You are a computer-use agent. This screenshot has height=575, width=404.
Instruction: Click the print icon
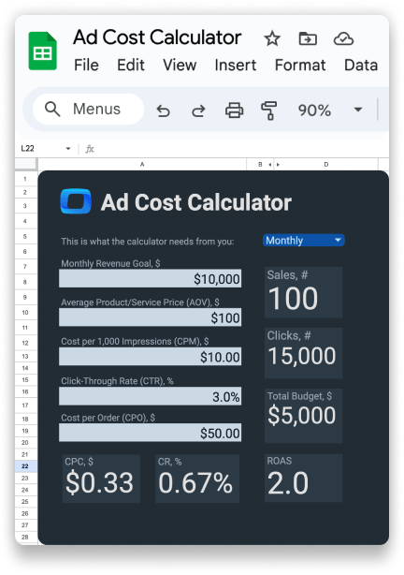tap(234, 110)
